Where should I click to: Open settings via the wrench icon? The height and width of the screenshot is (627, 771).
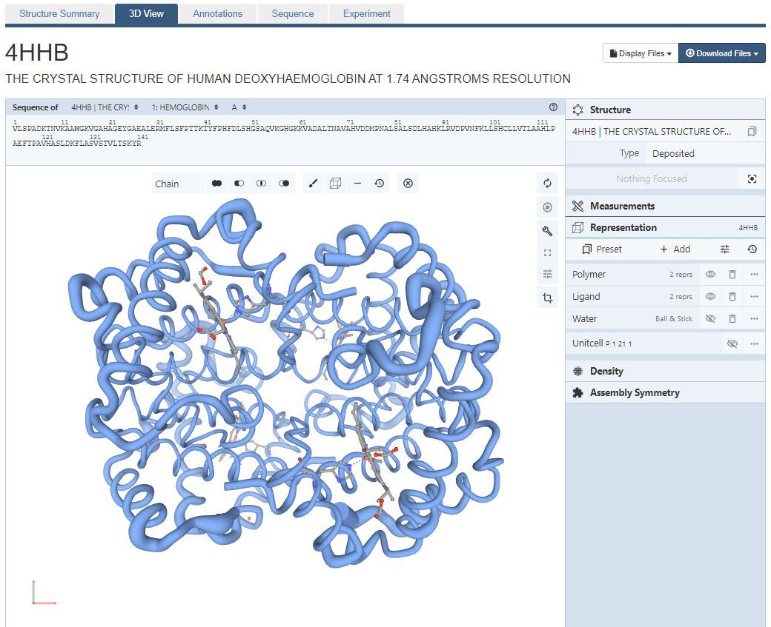548,231
